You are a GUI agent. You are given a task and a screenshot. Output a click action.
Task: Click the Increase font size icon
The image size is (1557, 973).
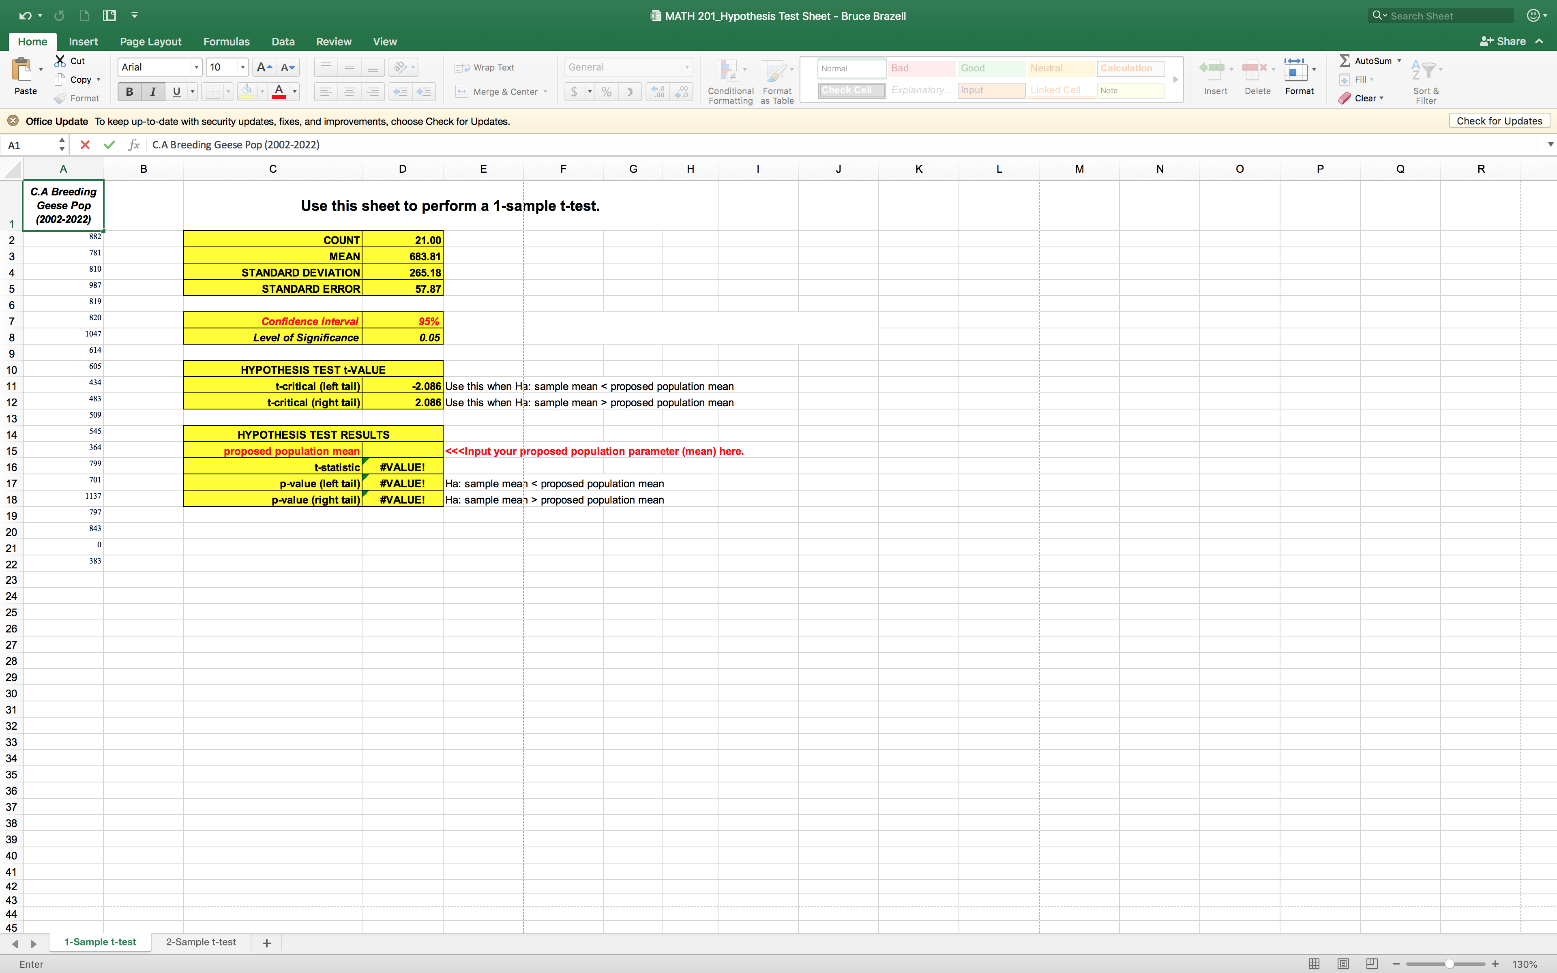pos(264,67)
